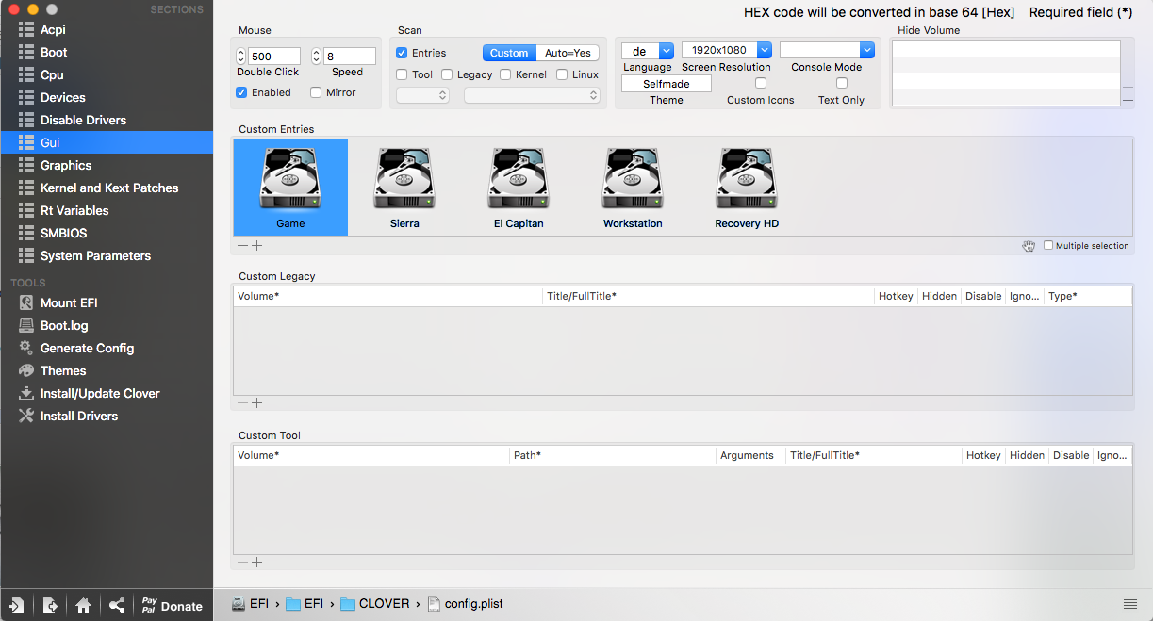The image size is (1153, 621).
Task: Open the Boot.log tool icon
Action: (26, 325)
